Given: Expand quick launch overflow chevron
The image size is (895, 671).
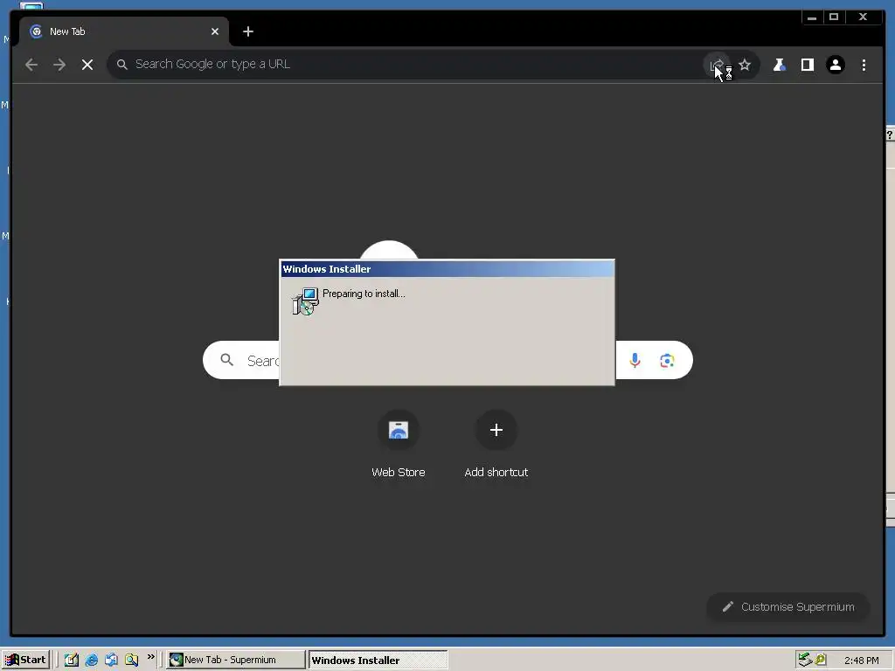Looking at the screenshot, I should point(150,657).
